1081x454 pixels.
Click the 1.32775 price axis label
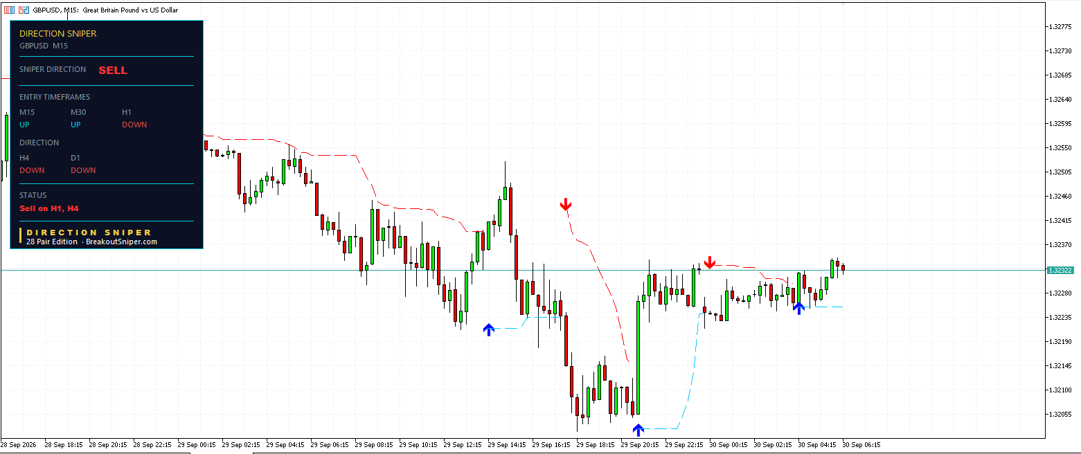pos(1062,26)
